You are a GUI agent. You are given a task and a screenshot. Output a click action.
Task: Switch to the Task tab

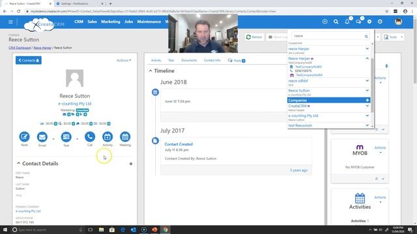pyautogui.click(x=171, y=60)
